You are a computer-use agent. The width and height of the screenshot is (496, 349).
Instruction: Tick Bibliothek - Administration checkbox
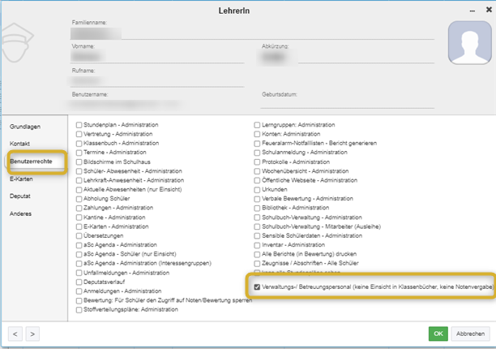point(257,208)
